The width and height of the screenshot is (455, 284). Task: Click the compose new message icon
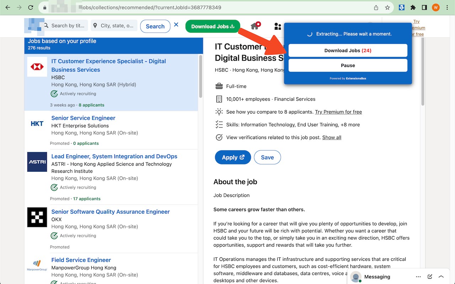430,277
